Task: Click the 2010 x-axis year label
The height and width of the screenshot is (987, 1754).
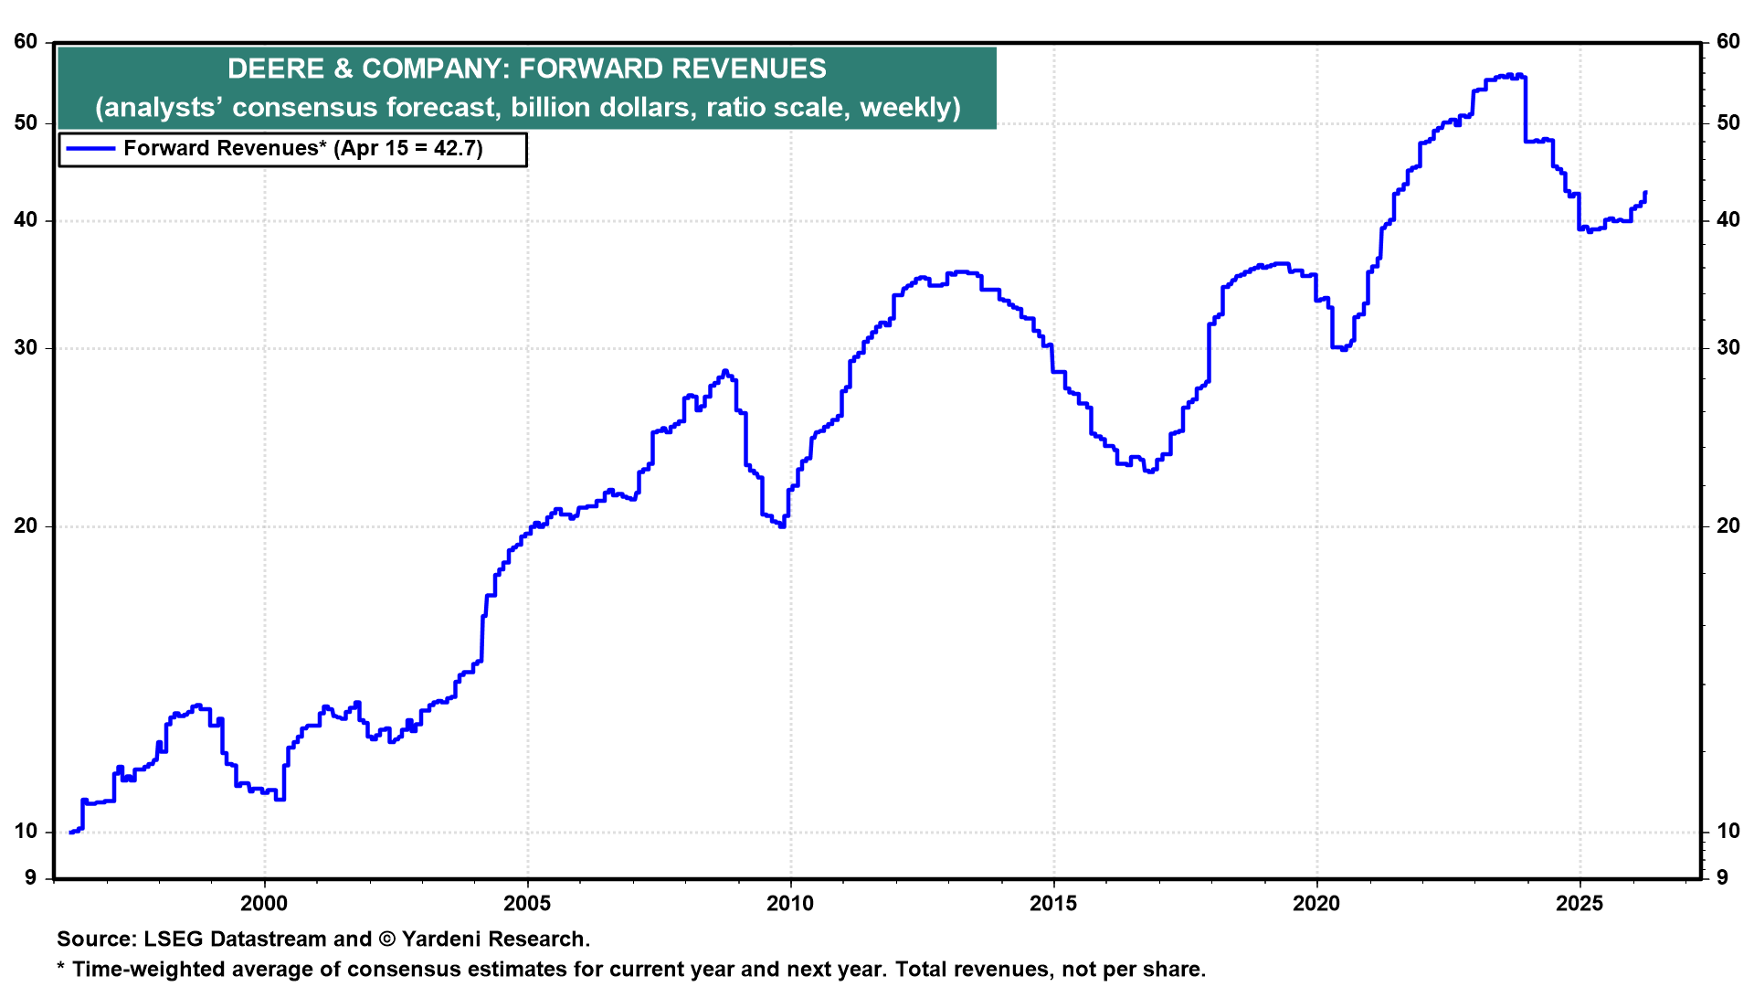Action: [x=790, y=904]
